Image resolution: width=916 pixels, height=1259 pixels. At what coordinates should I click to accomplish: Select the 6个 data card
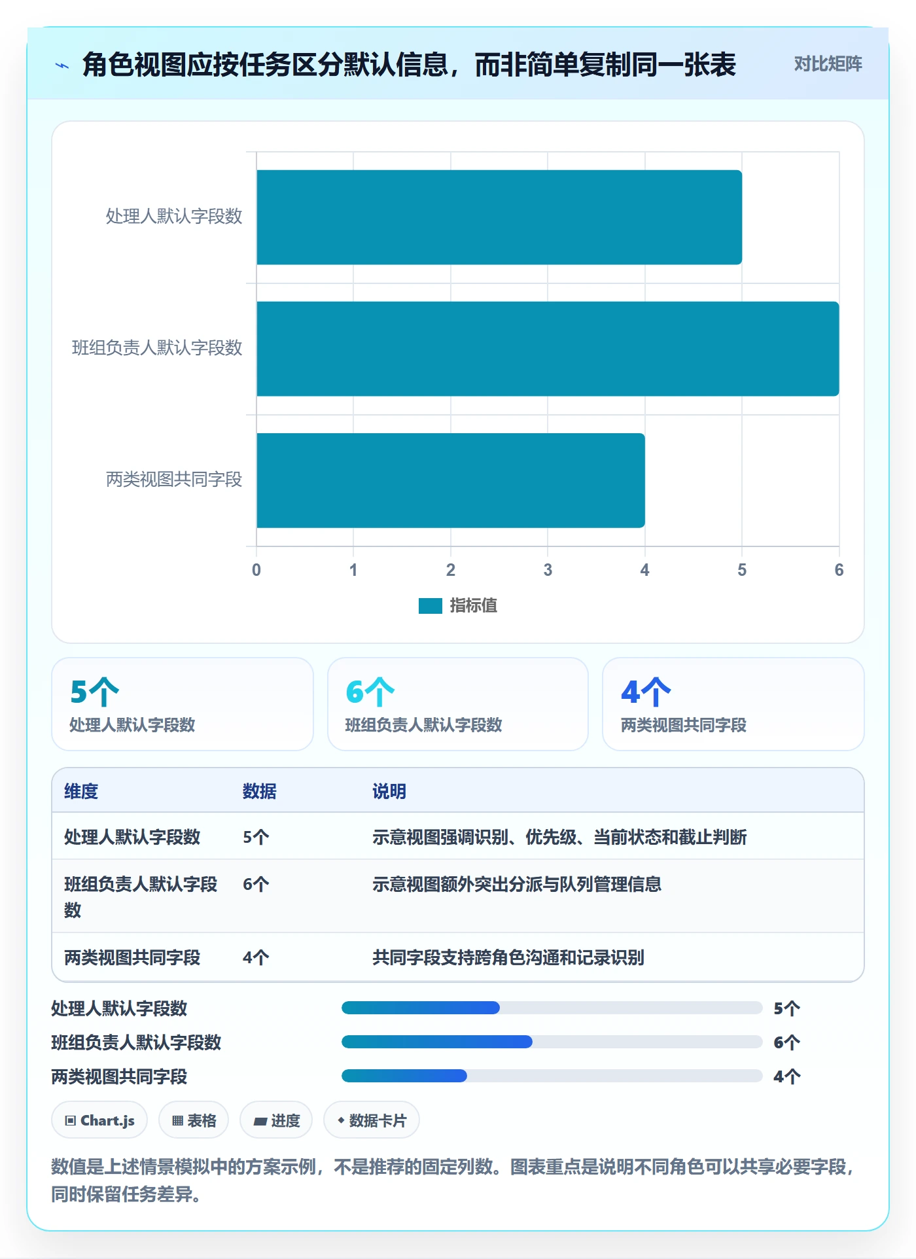coord(458,704)
